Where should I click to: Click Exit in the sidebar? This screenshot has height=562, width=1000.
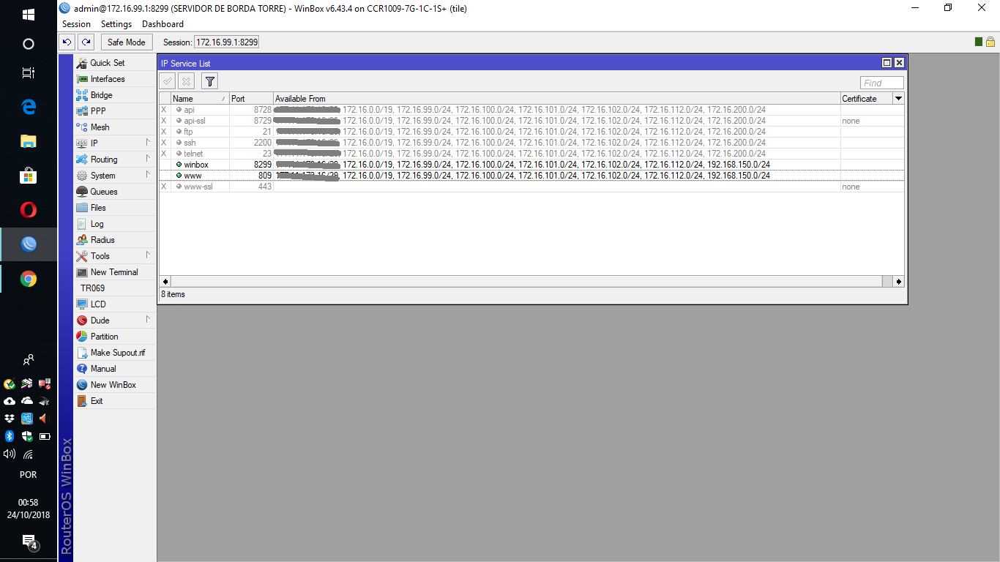point(116,401)
